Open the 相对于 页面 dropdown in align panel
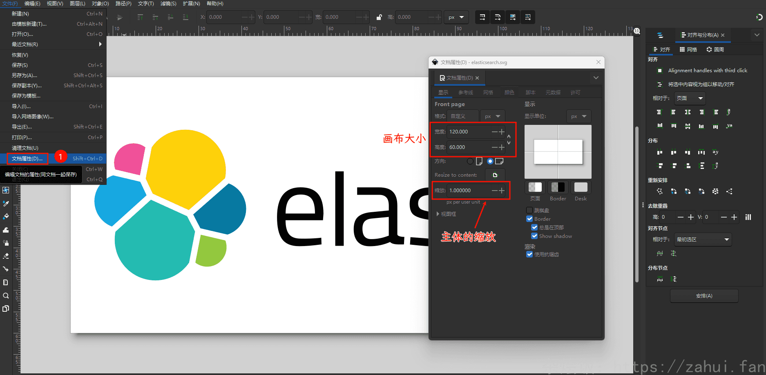This screenshot has height=375, width=766. [x=690, y=98]
